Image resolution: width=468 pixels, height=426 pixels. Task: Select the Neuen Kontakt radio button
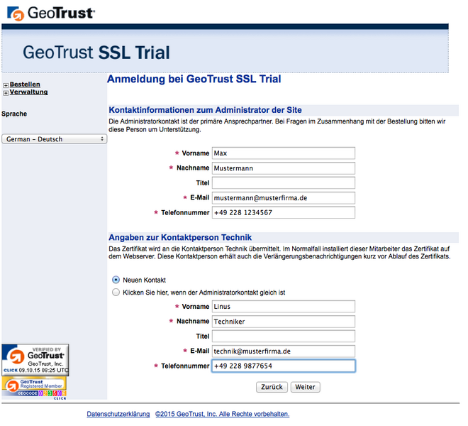pyautogui.click(x=116, y=280)
